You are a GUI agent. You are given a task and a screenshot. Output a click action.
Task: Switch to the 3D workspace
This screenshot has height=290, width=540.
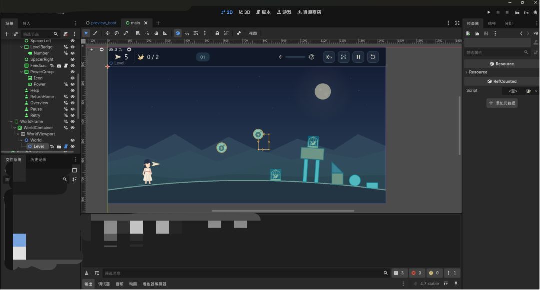(244, 12)
